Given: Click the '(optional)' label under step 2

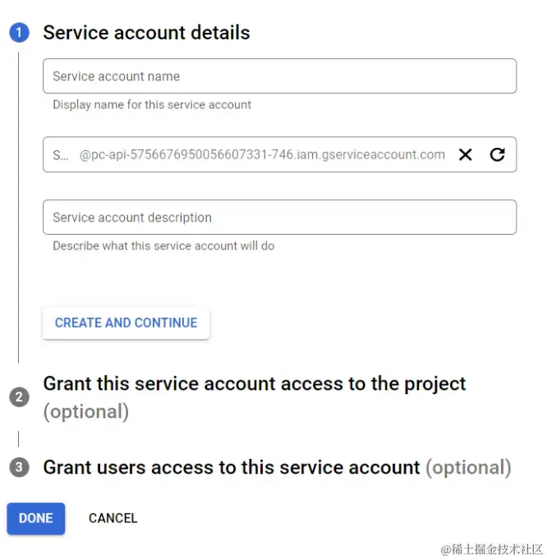Looking at the screenshot, I should (x=85, y=411).
